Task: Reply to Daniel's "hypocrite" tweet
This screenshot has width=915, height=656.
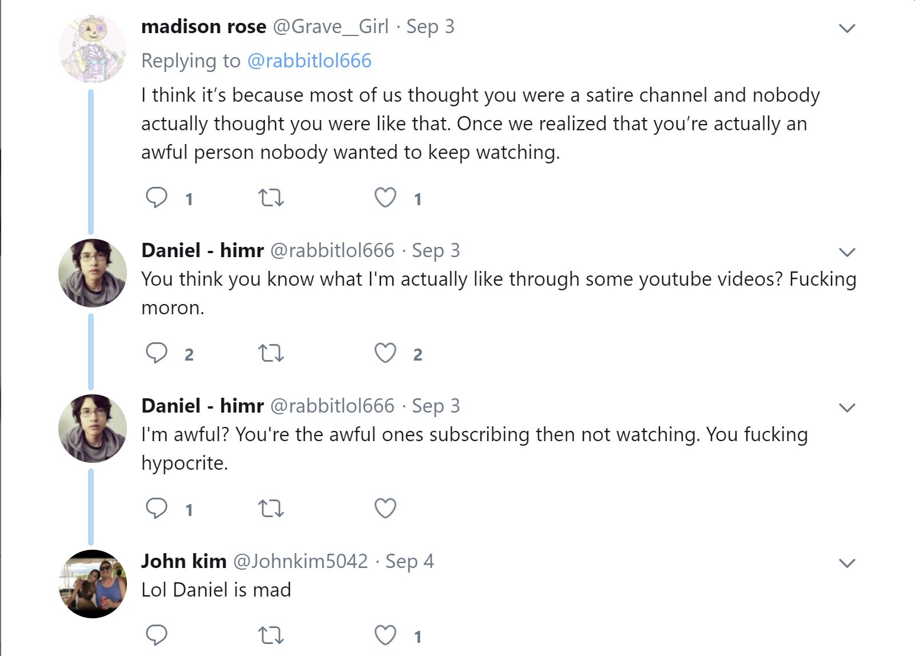Action: [x=157, y=508]
